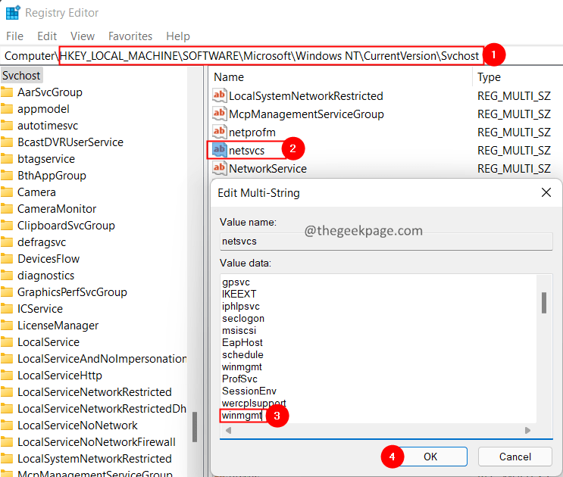Click the autotimesvc folder icon
This screenshot has width=563, height=477.
(x=7, y=126)
